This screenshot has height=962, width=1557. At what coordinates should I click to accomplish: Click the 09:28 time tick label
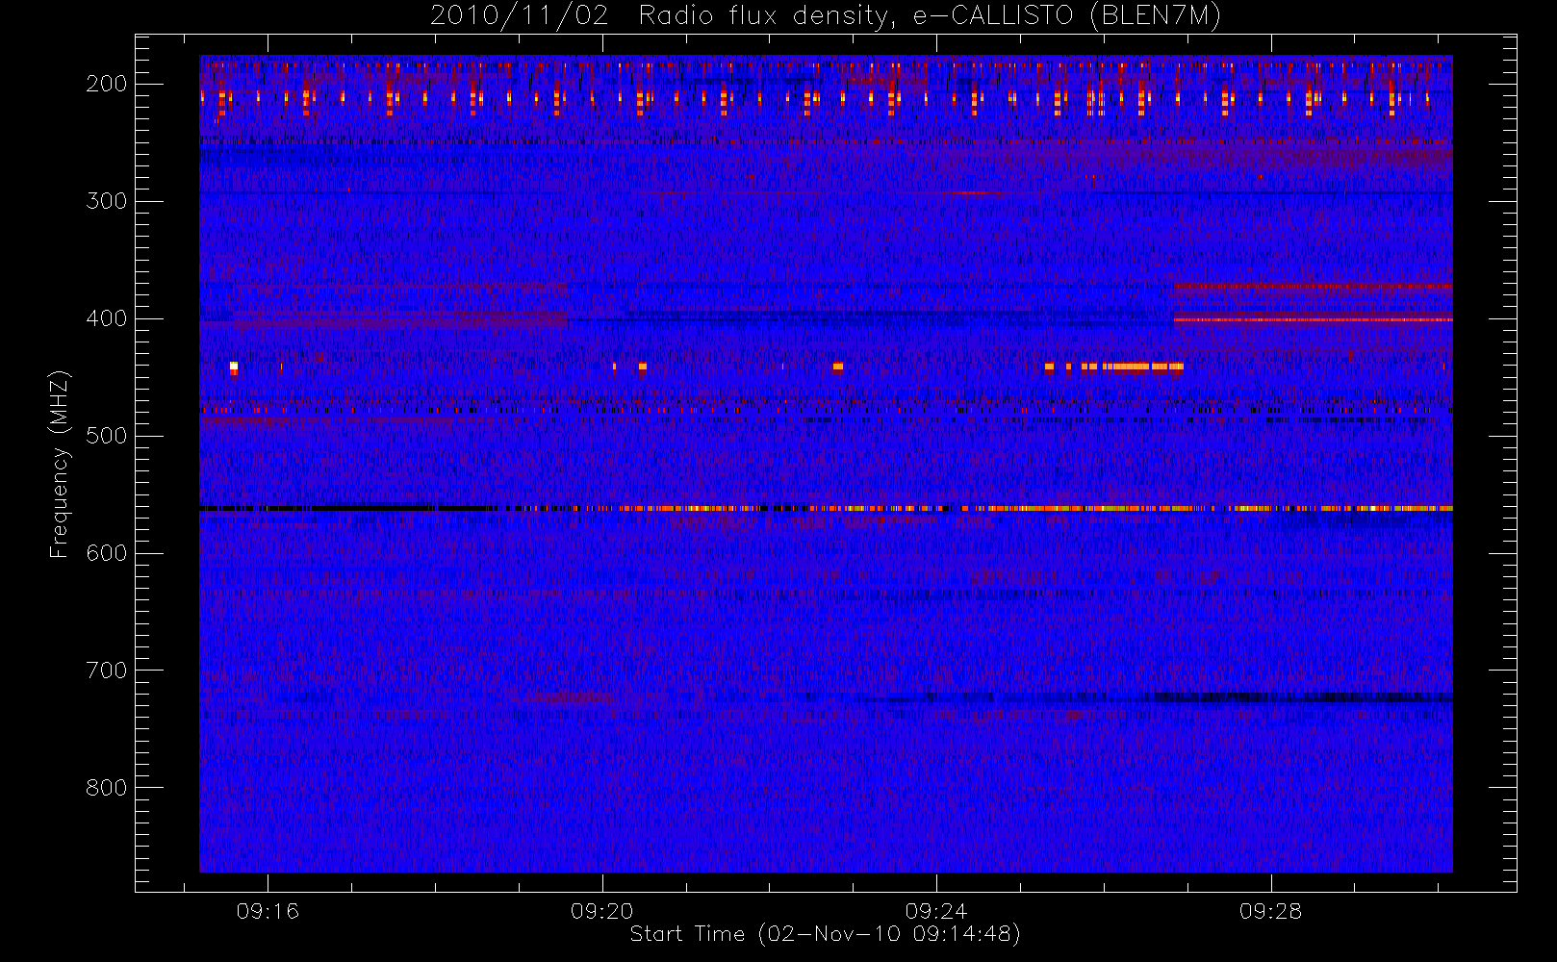tap(1270, 911)
